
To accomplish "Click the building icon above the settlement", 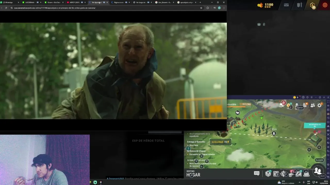I will [x=237, y=113].
